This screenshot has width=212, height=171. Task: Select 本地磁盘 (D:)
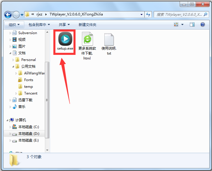[29, 134]
